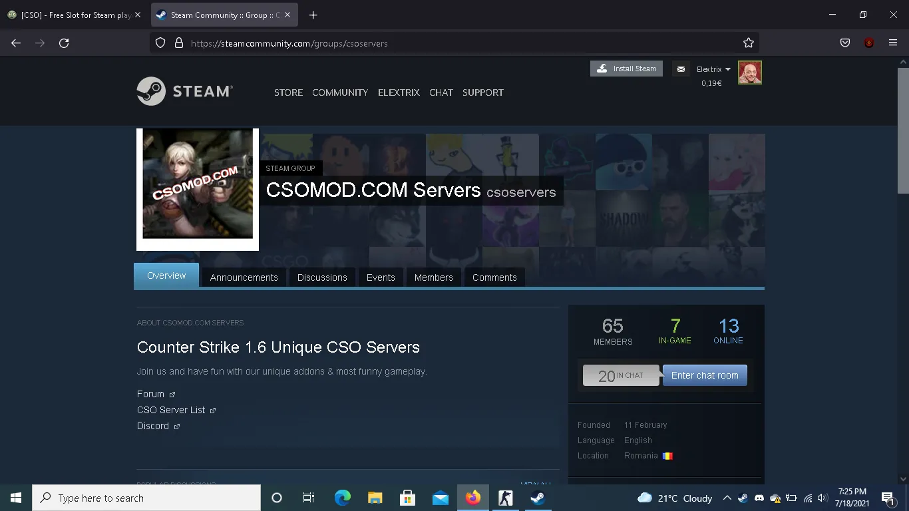Open the COMMUNITY menu
Screen dimensions: 909x511
tap(340, 92)
